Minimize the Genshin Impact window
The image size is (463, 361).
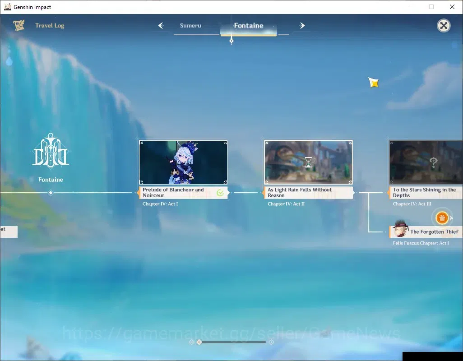(x=411, y=7)
